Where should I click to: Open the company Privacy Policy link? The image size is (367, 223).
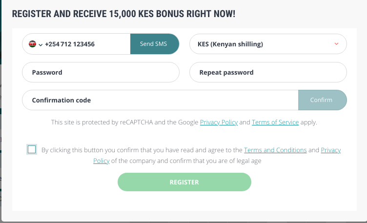(331, 150)
